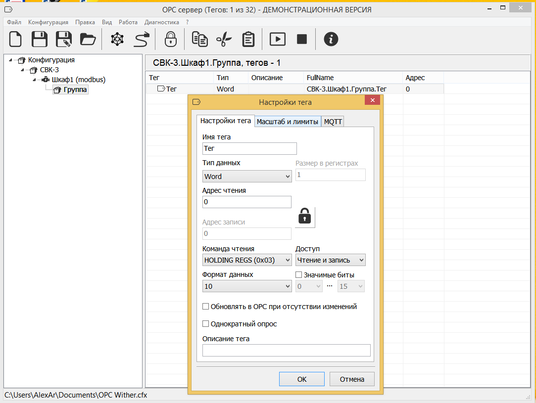The image size is (536, 403).
Task: Open the Вид menu
Action: [107, 22]
